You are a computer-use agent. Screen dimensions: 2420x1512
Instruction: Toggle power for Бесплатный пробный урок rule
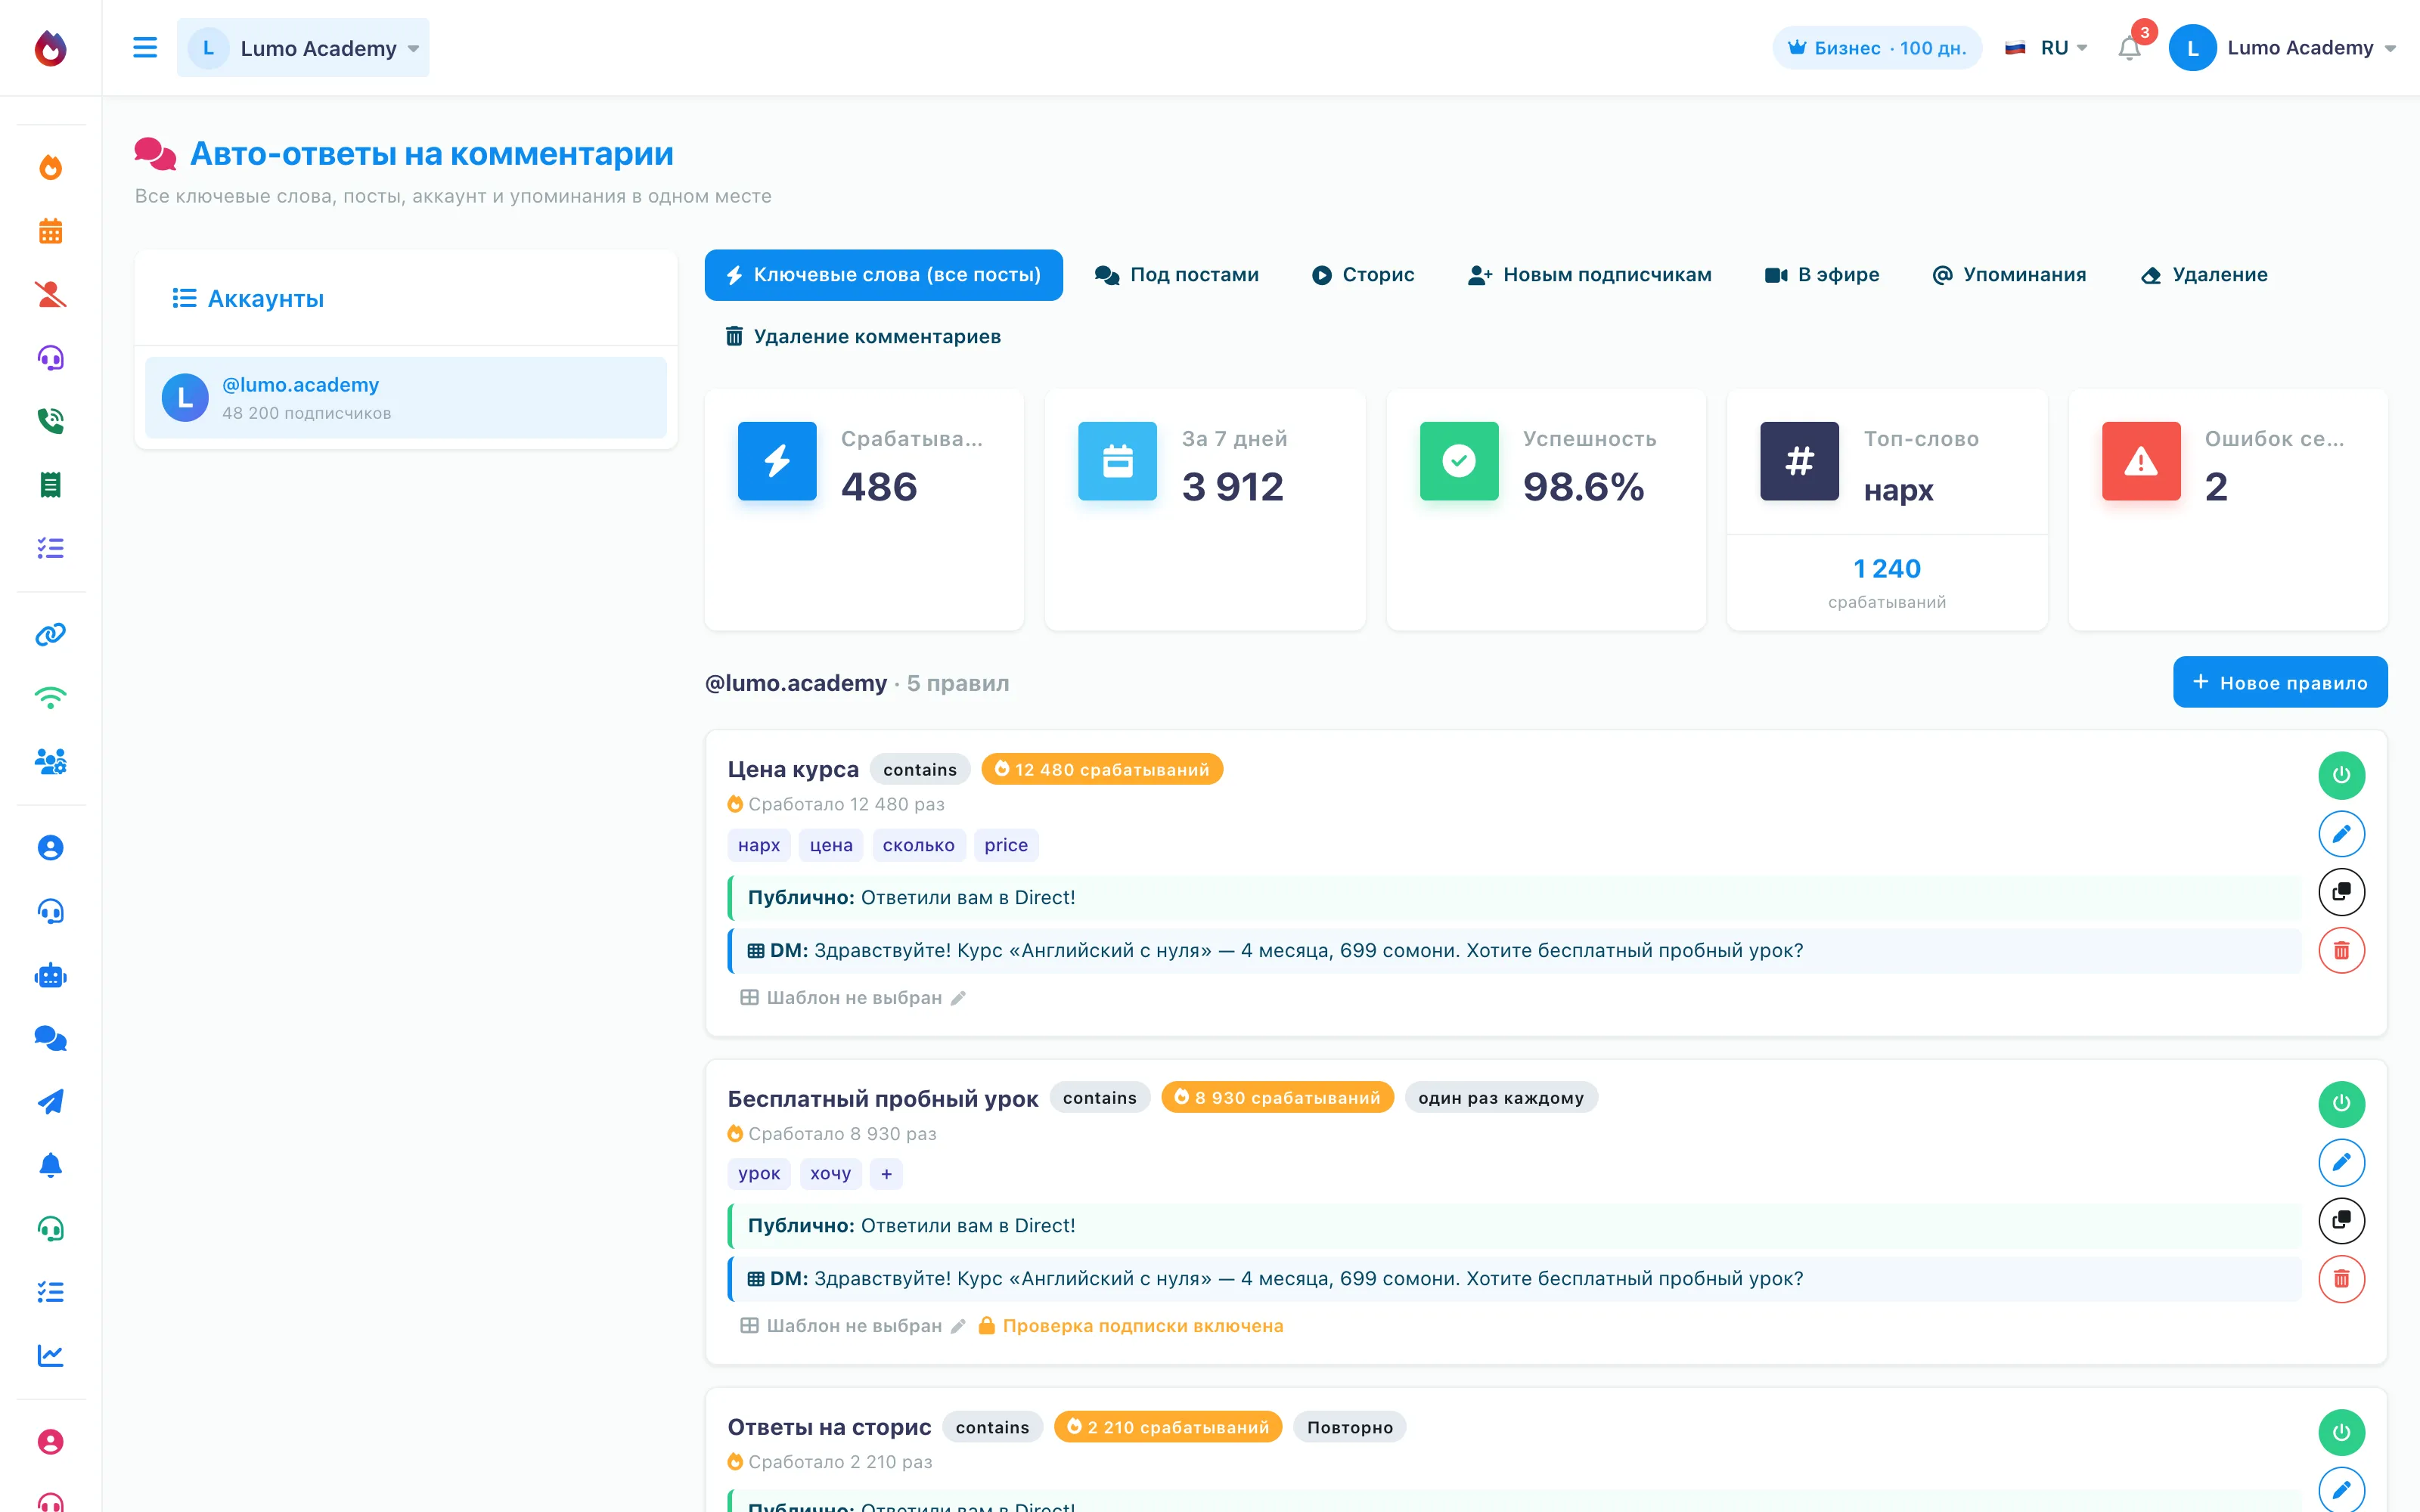2341,1103
